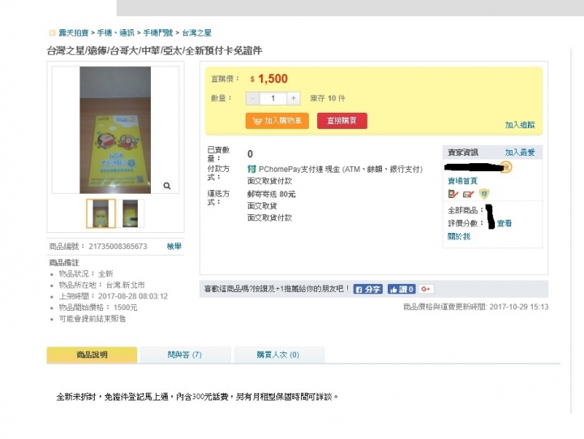The height and width of the screenshot is (439, 584).
Task: Click the magnifier icon on product image
Action: click(x=167, y=186)
